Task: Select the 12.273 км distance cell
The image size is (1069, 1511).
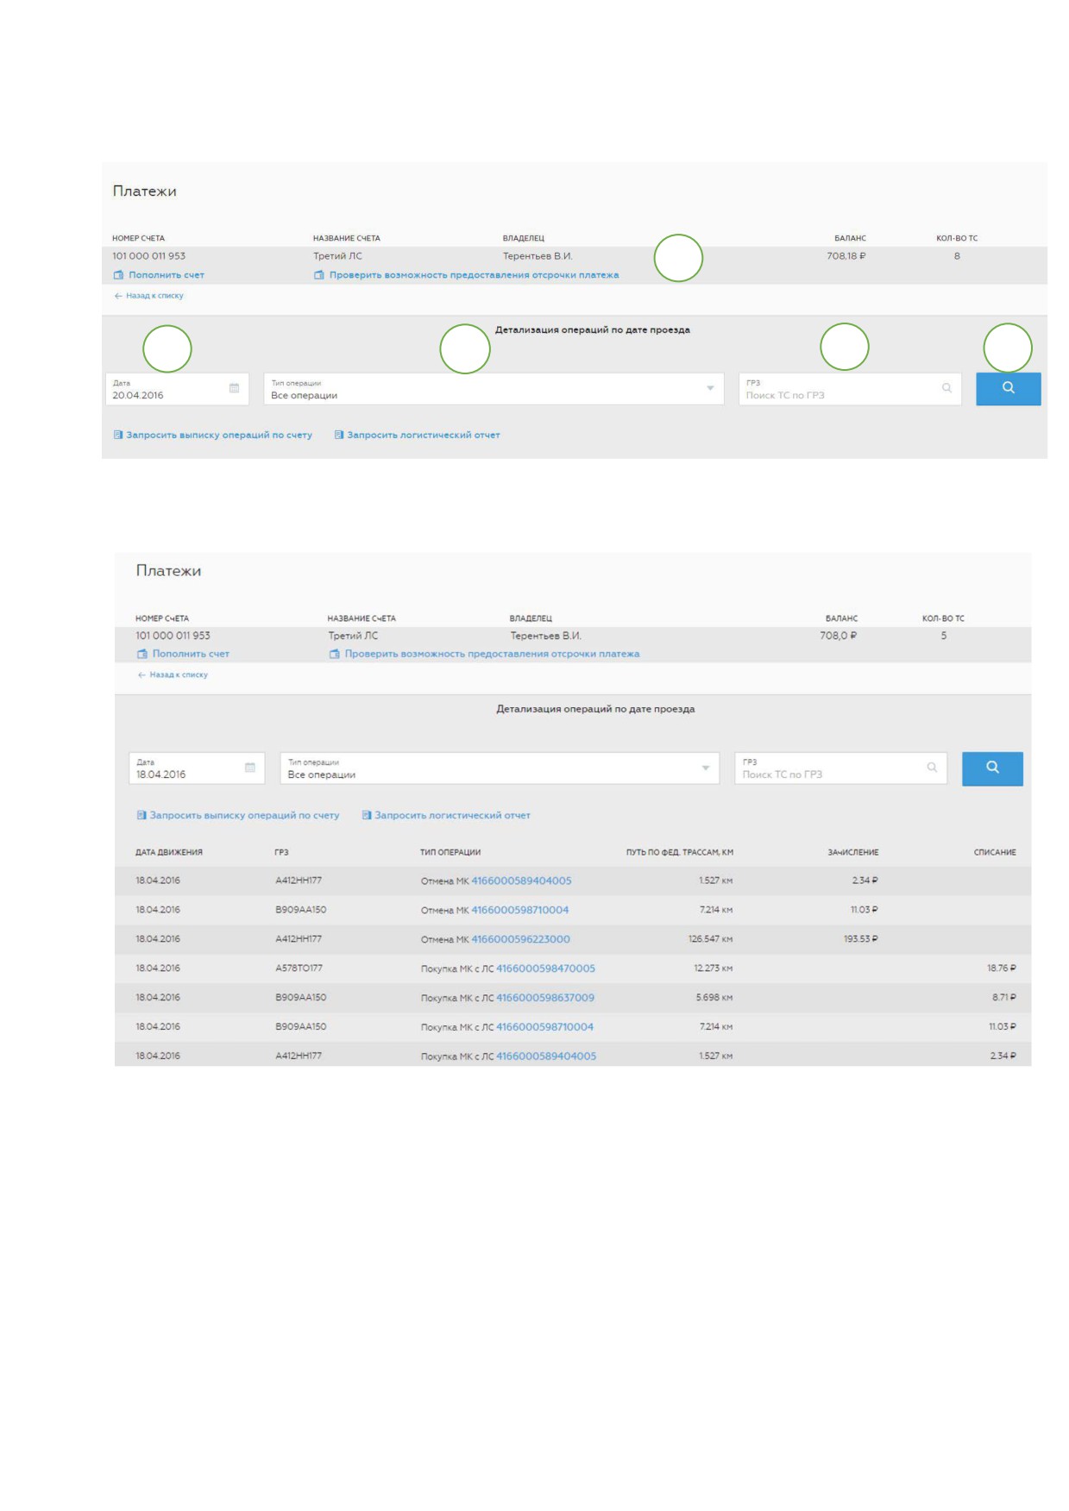Action: [714, 969]
